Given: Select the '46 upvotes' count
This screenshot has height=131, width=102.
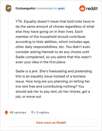Looking at the screenshot, I should (18, 112).
